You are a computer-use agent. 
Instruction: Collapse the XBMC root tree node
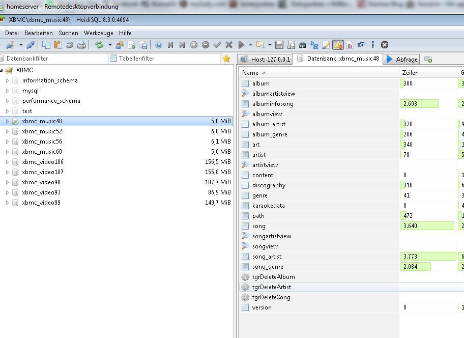pos(2,70)
